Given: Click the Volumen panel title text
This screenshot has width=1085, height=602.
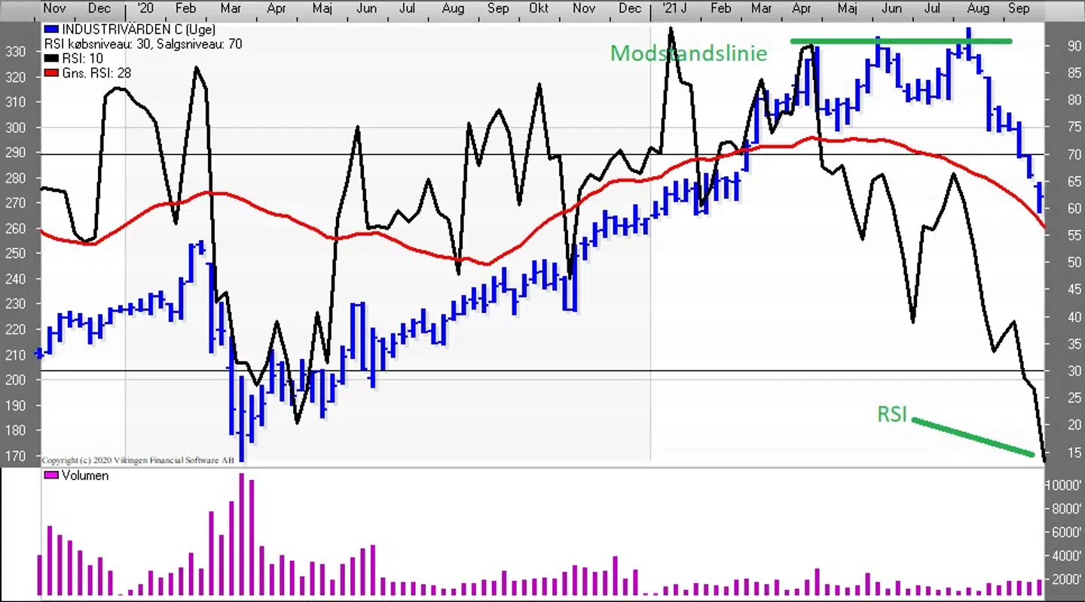Looking at the screenshot, I should click(x=85, y=476).
